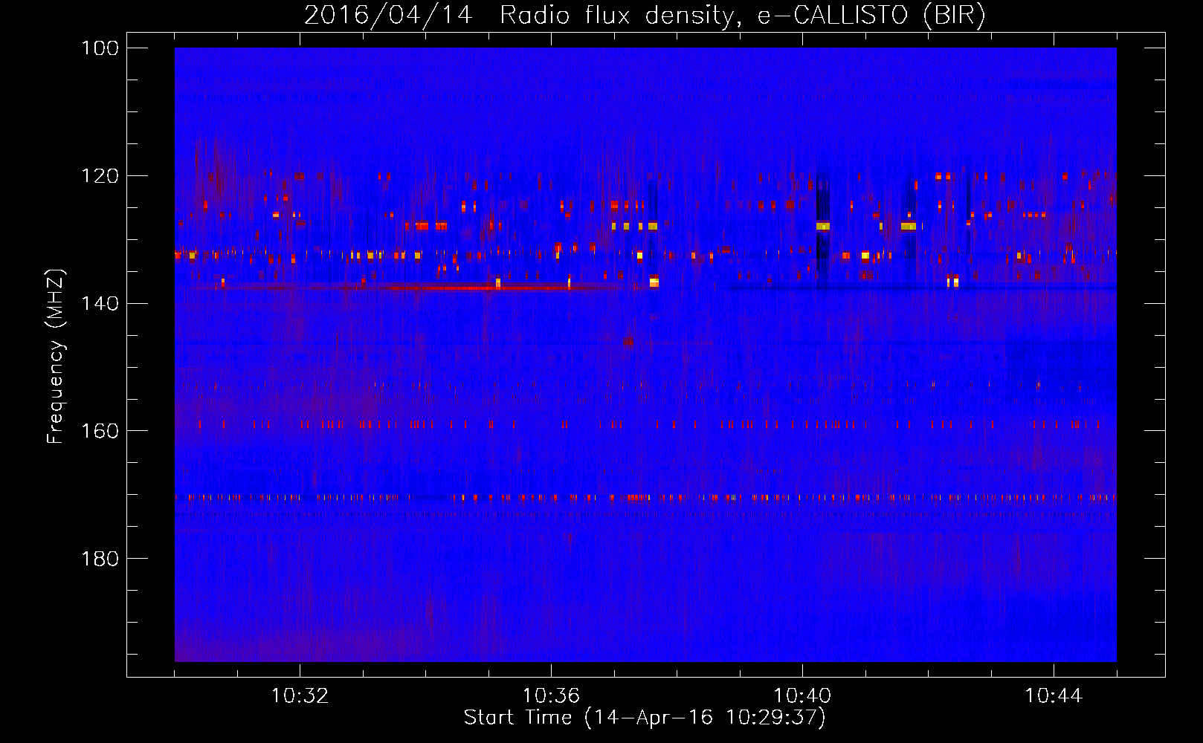
Task: Click the frequency tick label '140'
Action: coord(101,303)
